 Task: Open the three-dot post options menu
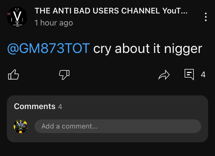point(206,17)
